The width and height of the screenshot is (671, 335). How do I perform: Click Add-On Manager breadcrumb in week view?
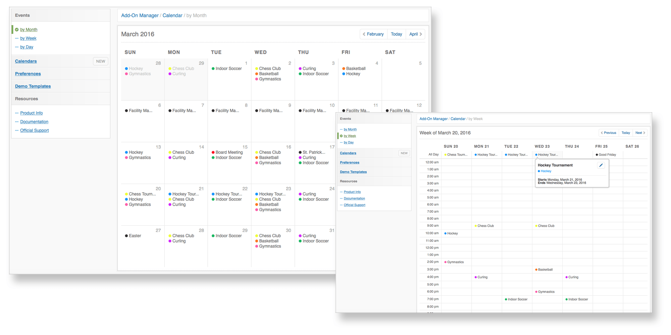point(433,119)
